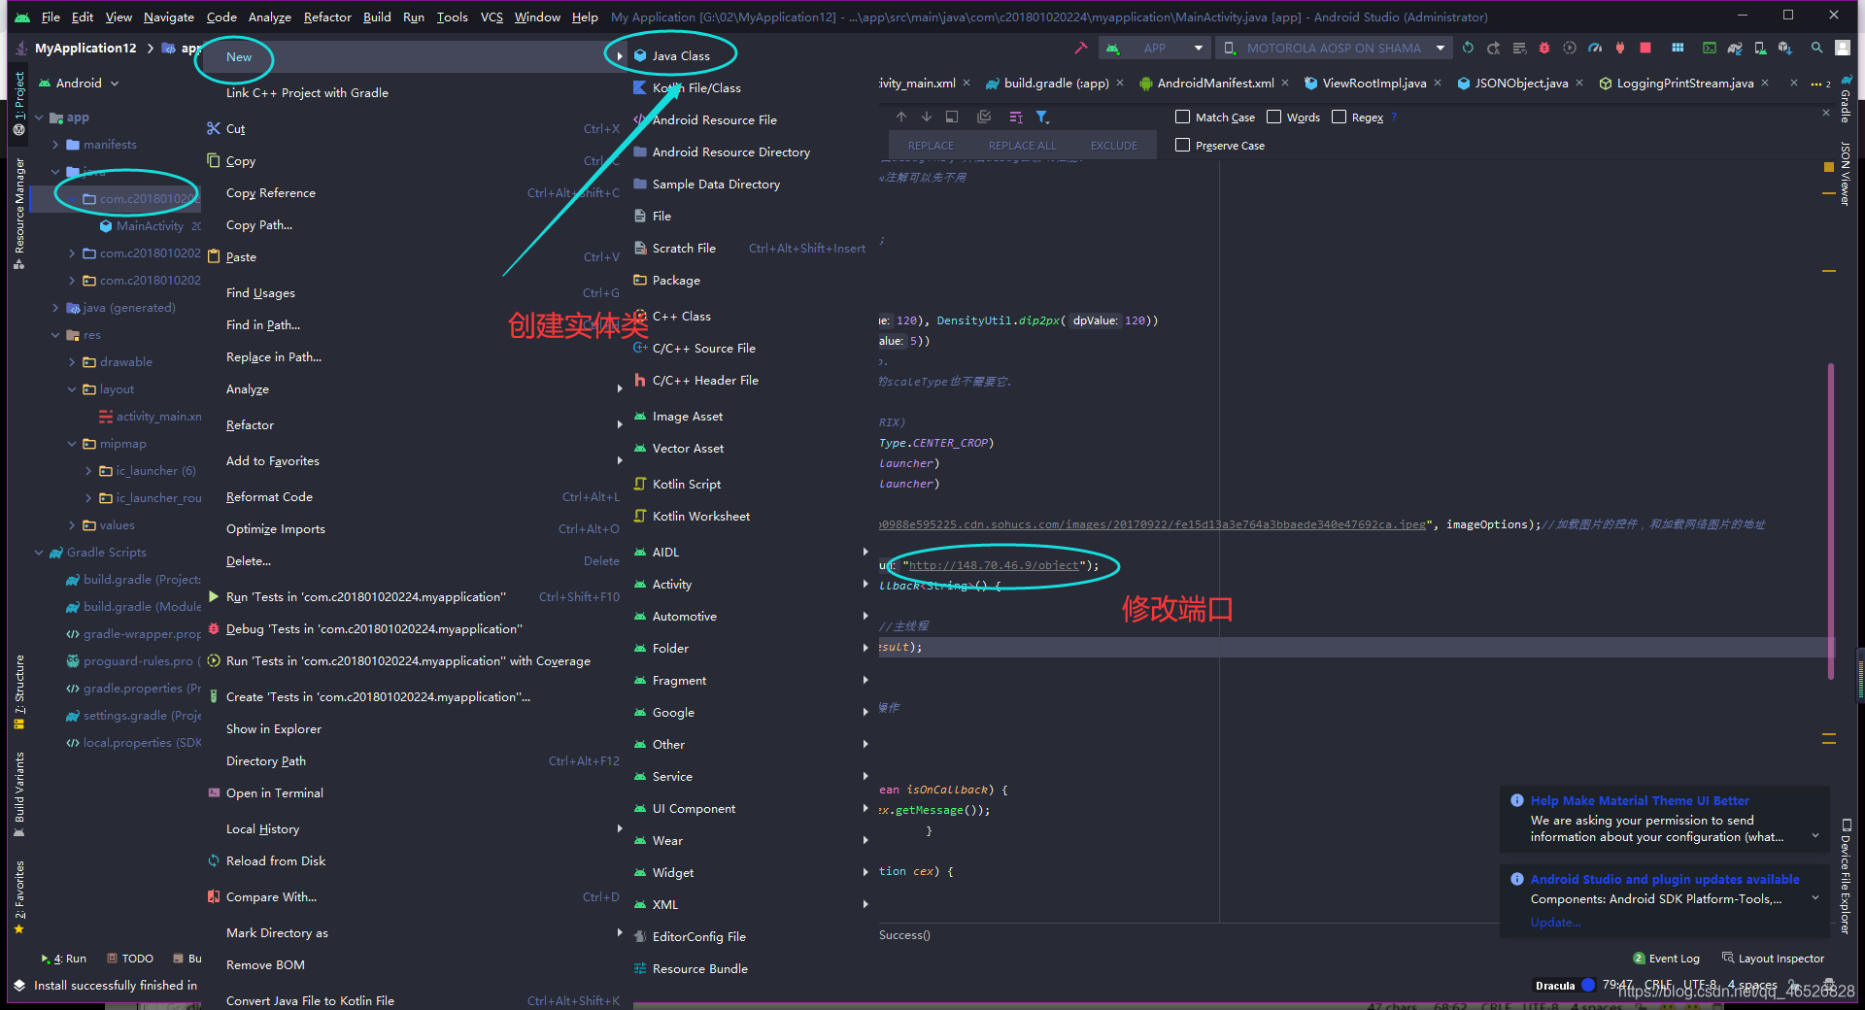The width and height of the screenshot is (1865, 1010).
Task: Select activity_main.xml in layout folder
Action: point(151,417)
